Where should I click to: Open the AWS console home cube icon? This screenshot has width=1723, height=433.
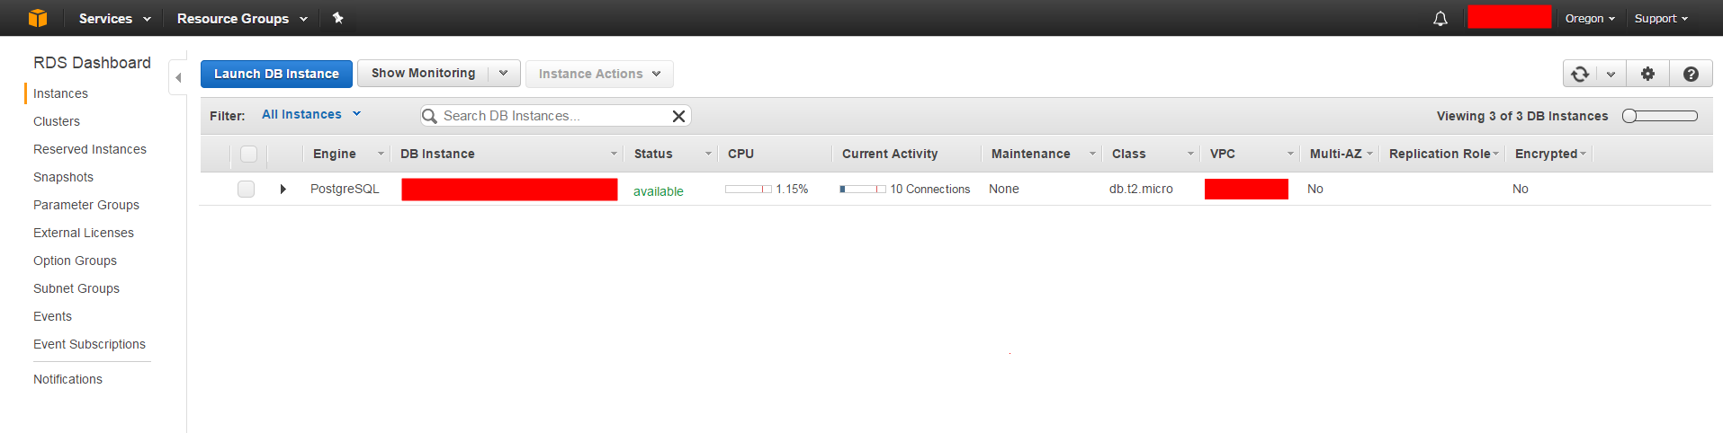[38, 18]
